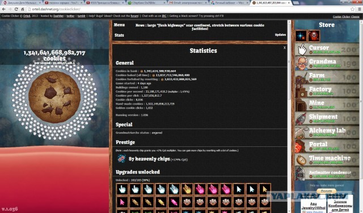Buy the blue star upgrade in Store
363x213 pixels.
[301, 36]
